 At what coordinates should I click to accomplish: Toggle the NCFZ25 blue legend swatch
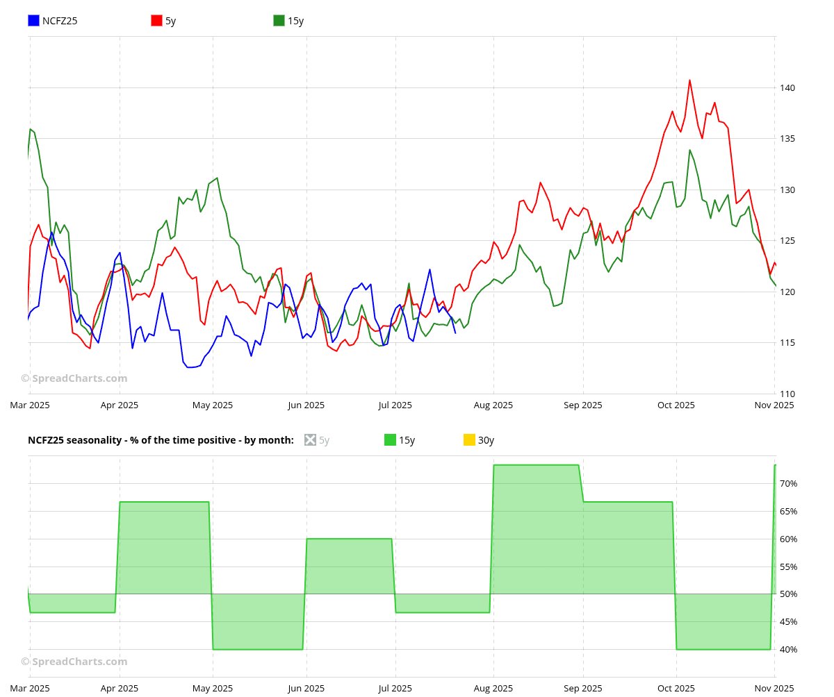click(x=33, y=21)
